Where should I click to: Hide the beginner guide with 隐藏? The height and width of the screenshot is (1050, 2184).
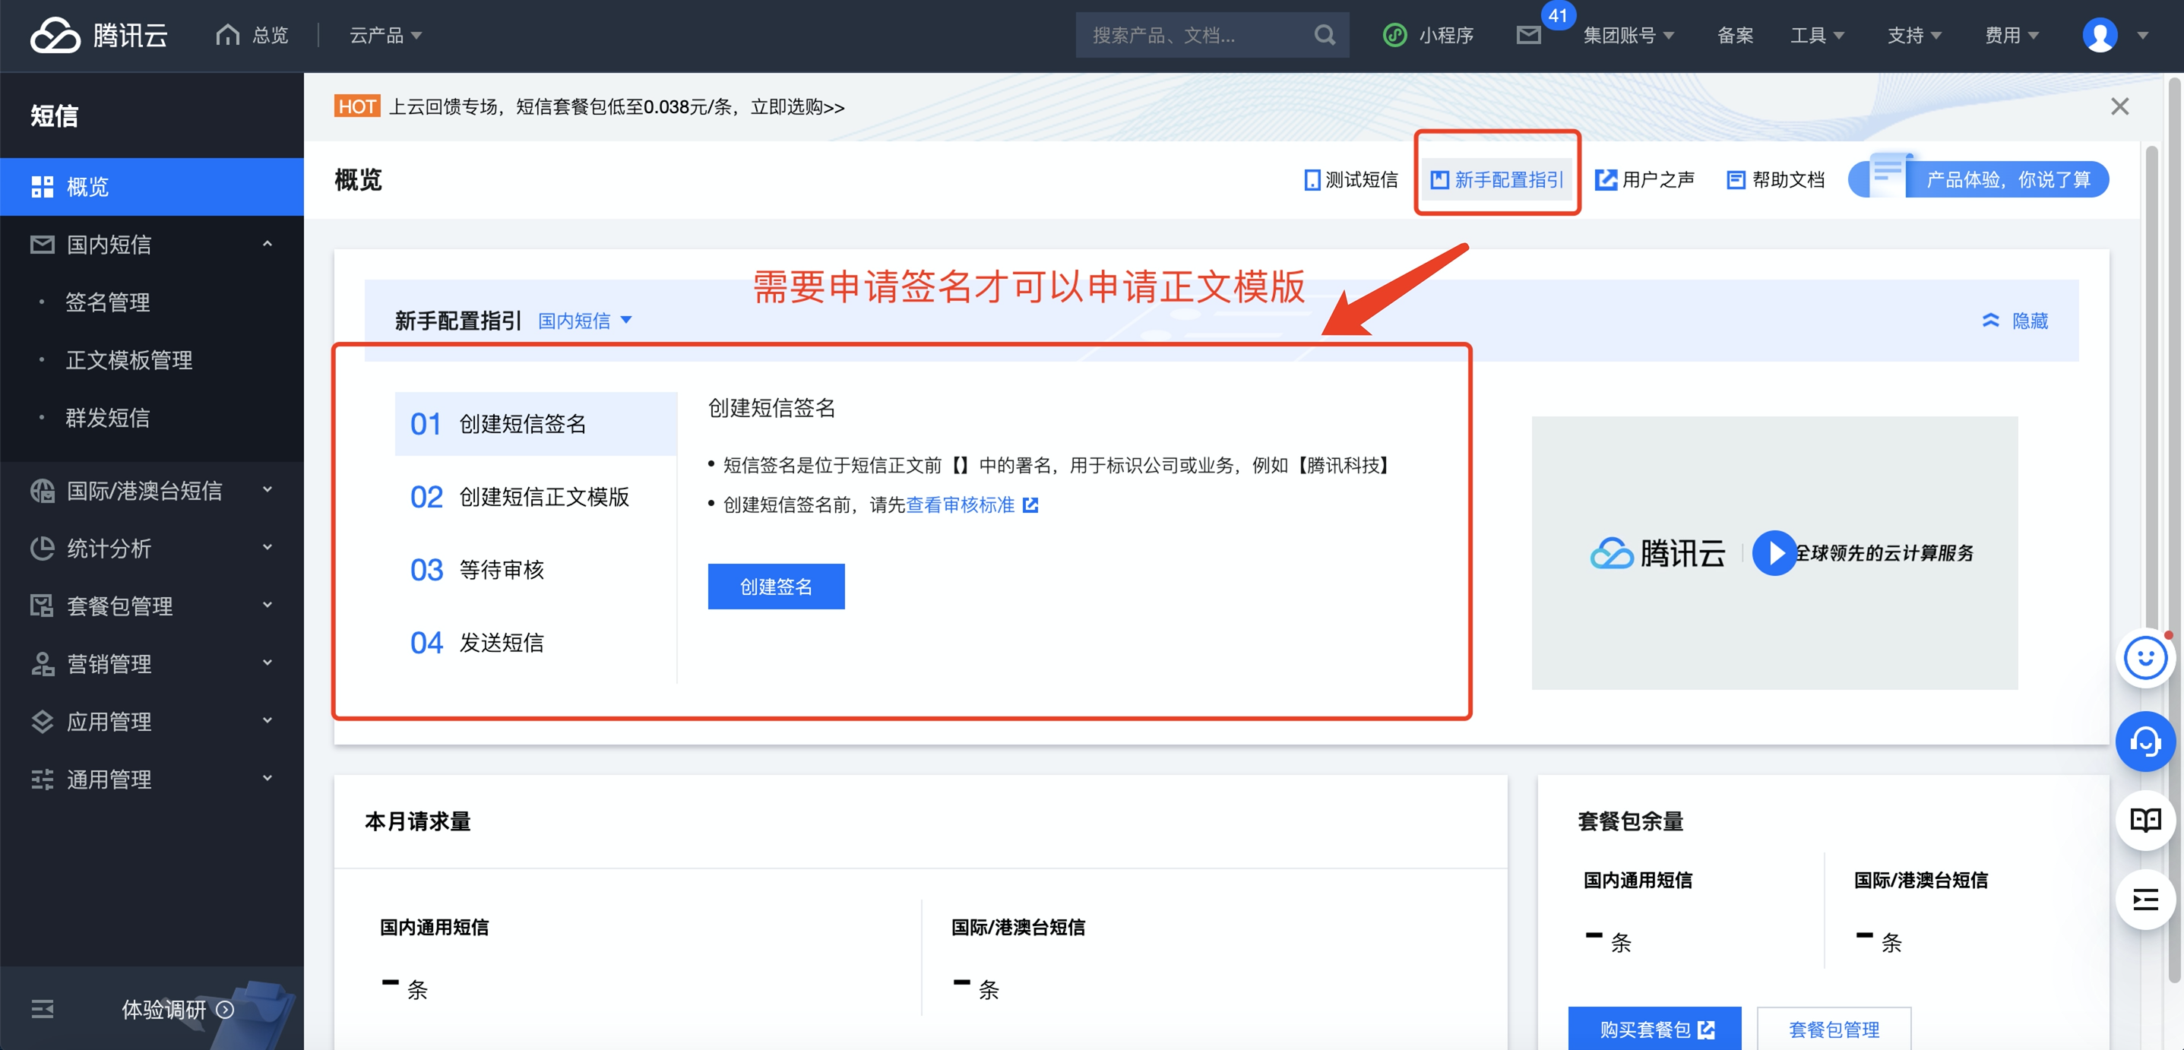coord(2015,321)
